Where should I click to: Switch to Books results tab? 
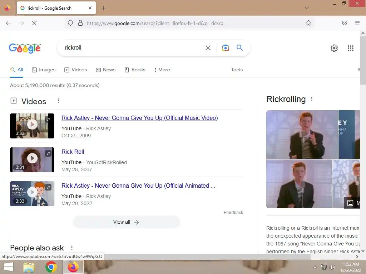[135, 70]
